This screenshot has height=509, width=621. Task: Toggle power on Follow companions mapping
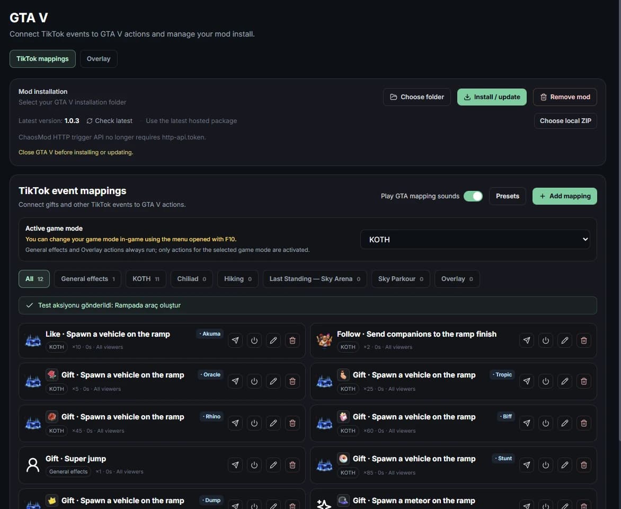click(546, 340)
